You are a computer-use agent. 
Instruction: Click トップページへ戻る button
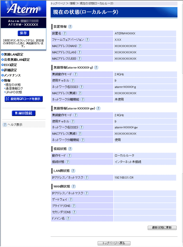pos(114,243)
